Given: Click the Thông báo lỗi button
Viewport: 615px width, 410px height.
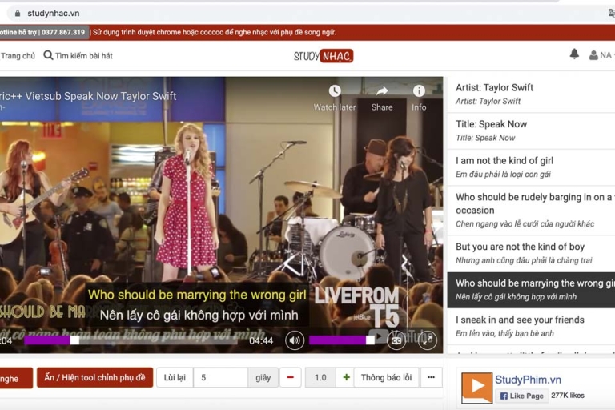Looking at the screenshot, I should pyautogui.click(x=386, y=377).
